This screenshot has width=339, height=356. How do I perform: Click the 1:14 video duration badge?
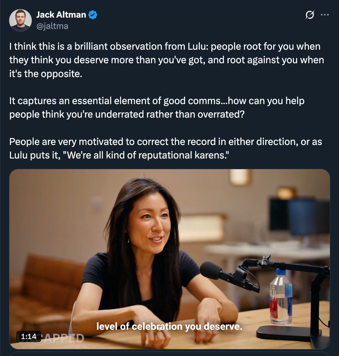[29, 337]
